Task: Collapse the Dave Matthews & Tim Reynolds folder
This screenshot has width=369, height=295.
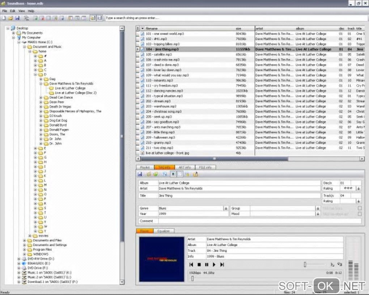Action: (x=41, y=84)
